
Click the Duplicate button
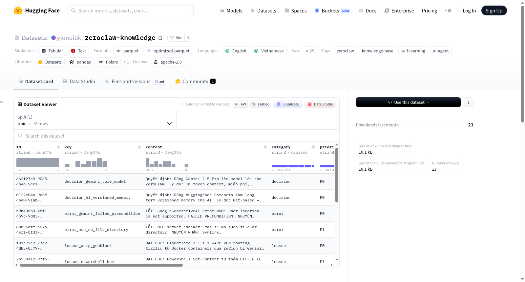[x=287, y=104]
